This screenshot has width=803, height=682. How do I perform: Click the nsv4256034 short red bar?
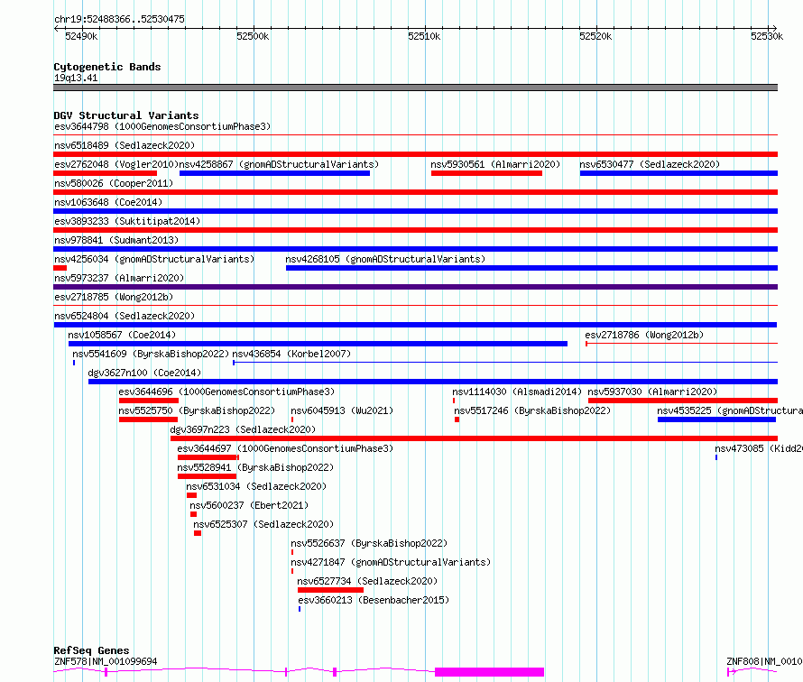[x=60, y=268]
